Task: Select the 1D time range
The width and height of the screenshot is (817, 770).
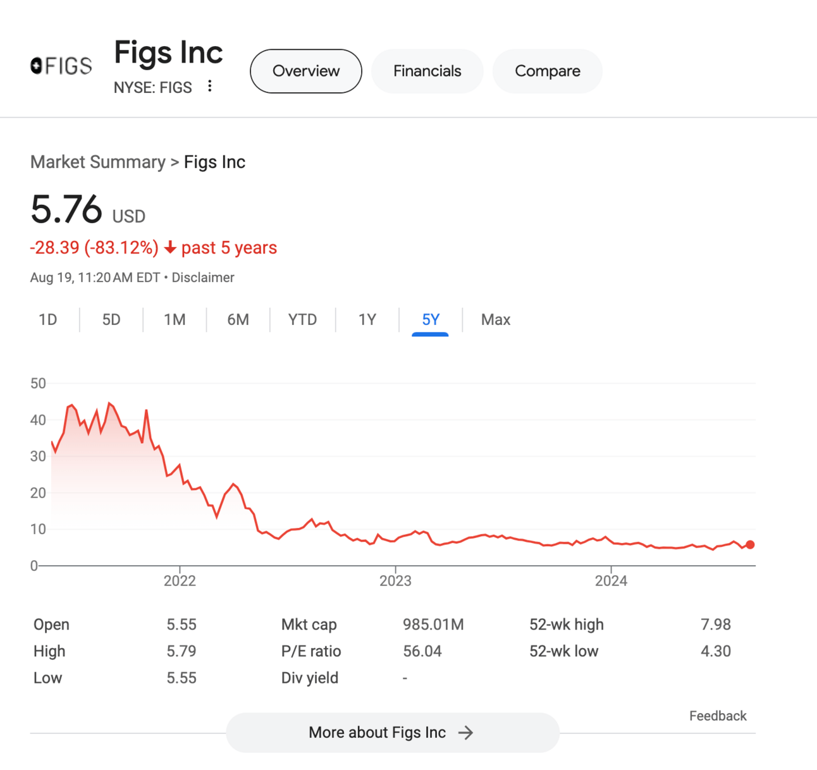Action: (x=48, y=320)
